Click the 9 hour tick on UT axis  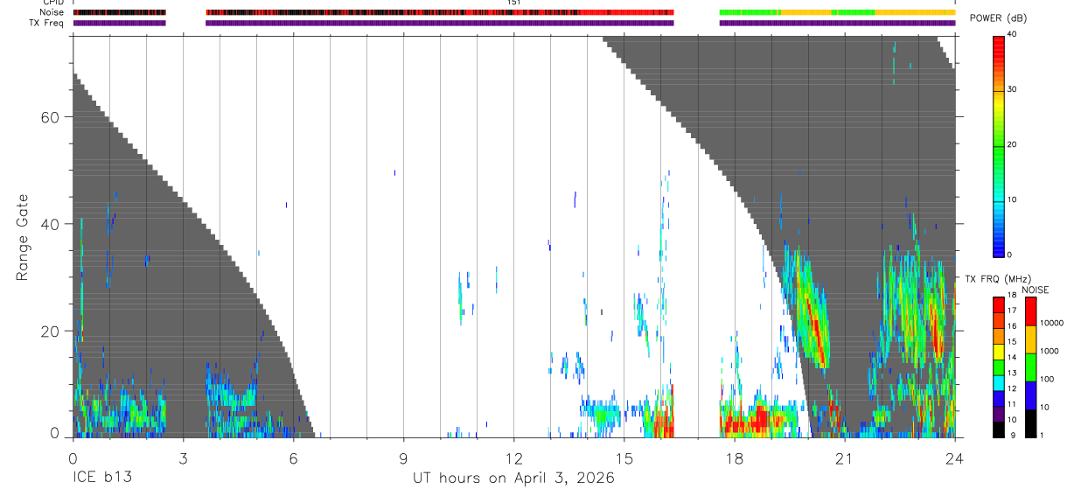tap(403, 457)
